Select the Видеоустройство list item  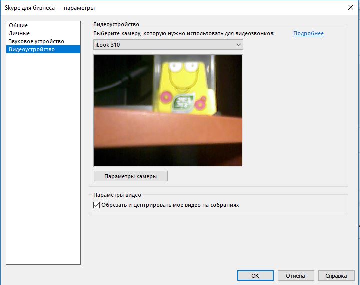[43, 49]
